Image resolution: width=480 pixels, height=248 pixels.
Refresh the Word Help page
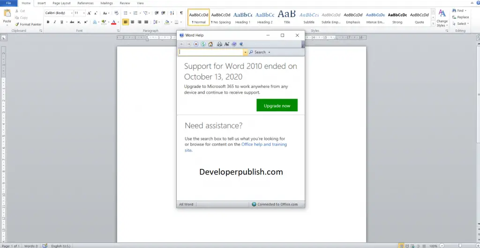(203, 44)
